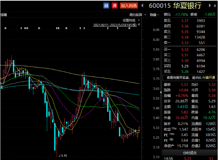Click the red 通 connect icon
This screenshot has height=160, width=218.
tap(115, 5)
